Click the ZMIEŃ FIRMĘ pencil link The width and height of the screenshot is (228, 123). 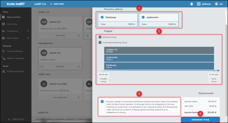pos(57,4)
